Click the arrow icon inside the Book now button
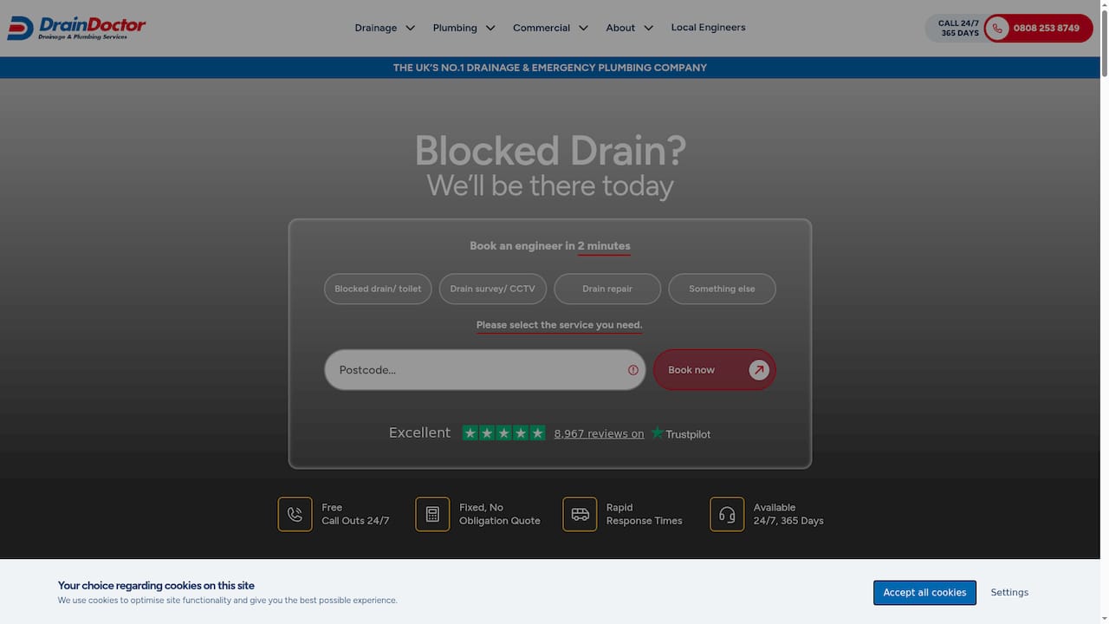The width and height of the screenshot is (1109, 624). pyautogui.click(x=758, y=369)
